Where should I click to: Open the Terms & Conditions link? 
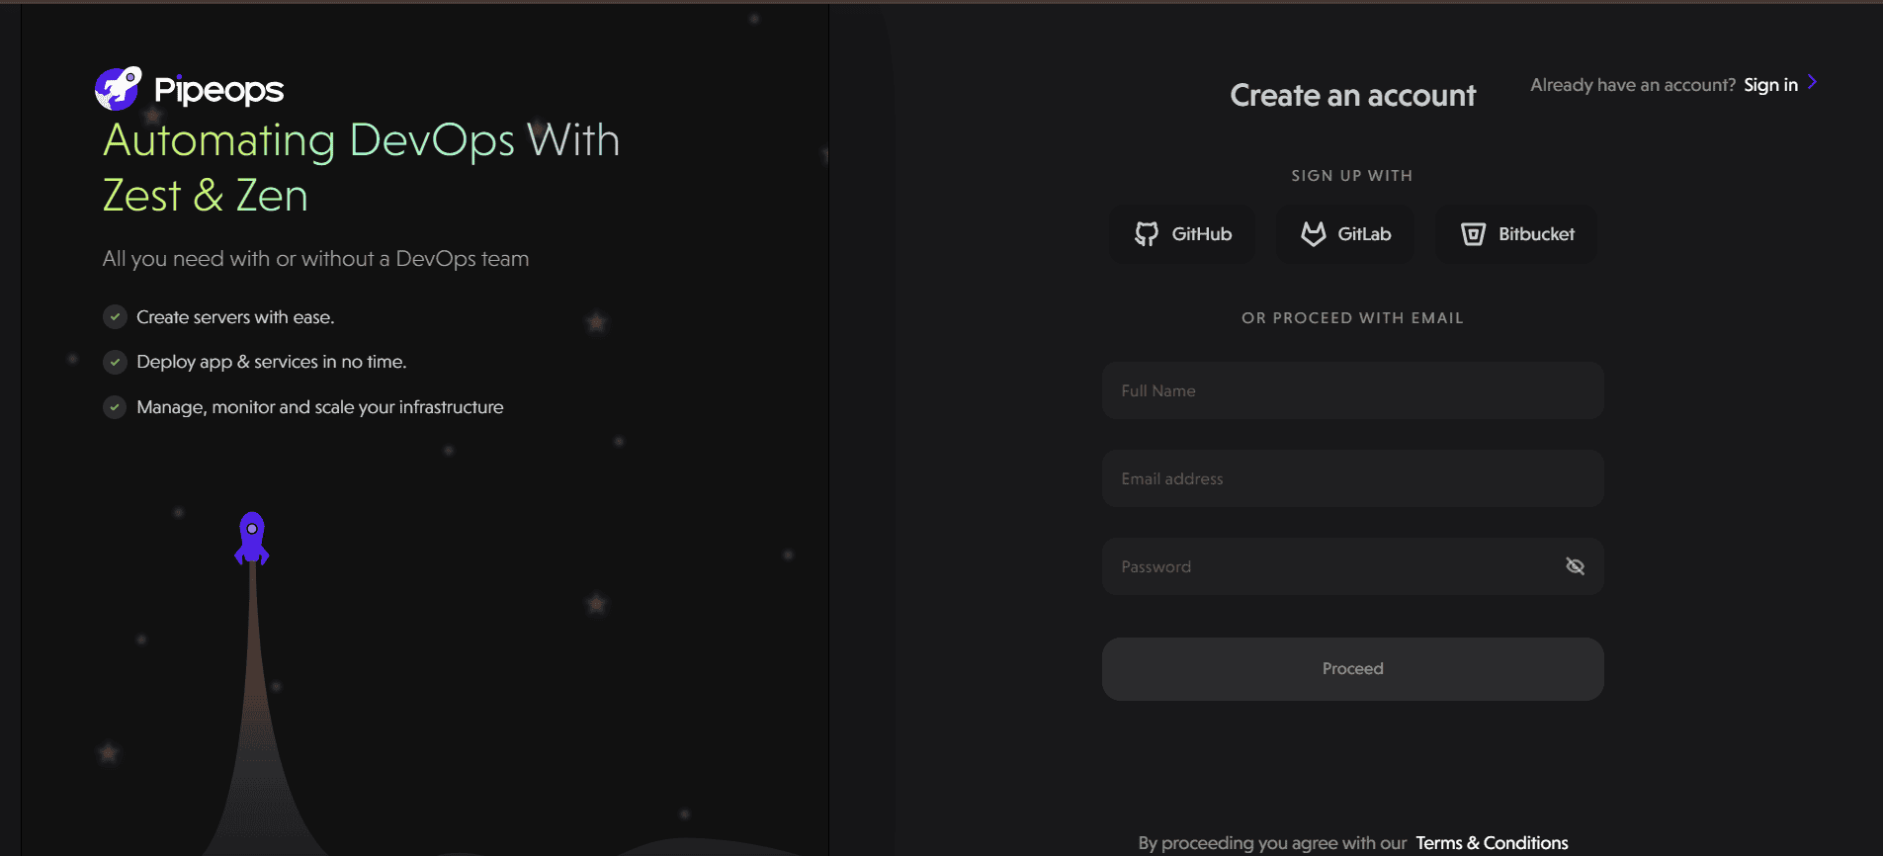click(1492, 843)
